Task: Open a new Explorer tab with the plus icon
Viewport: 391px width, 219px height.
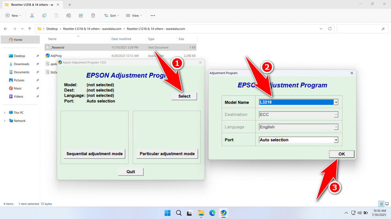Action: (x=70, y=5)
